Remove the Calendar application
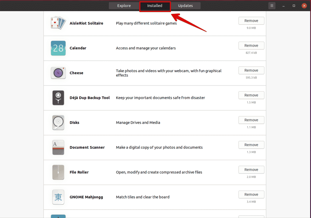 (251, 45)
